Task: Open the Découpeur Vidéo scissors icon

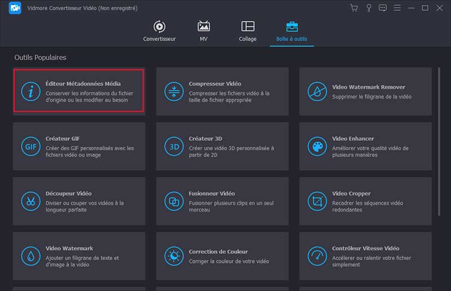Action: [x=30, y=202]
